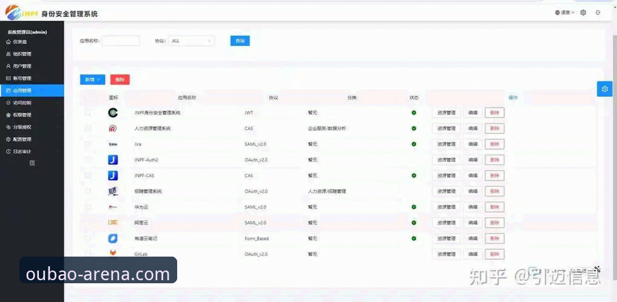Click the green status icon for 有道云笔记

[414, 238]
